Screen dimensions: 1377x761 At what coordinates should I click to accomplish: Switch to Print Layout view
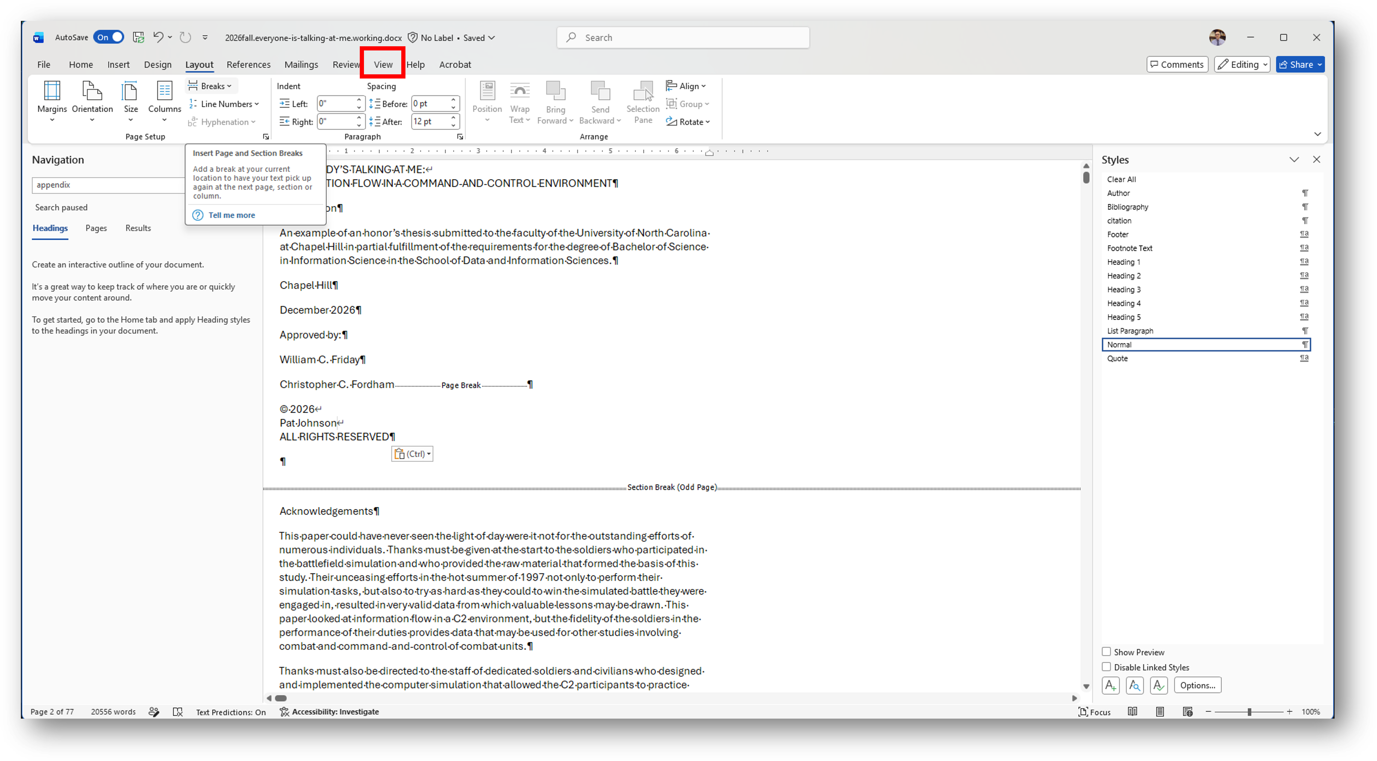(x=1160, y=712)
